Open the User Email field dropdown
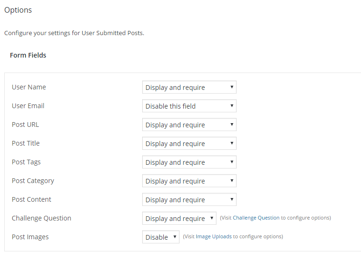Image resolution: width=361 pixels, height=257 pixels. coord(189,106)
